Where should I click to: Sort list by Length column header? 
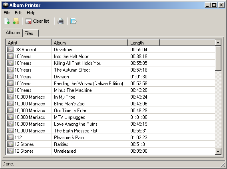coord(144,43)
